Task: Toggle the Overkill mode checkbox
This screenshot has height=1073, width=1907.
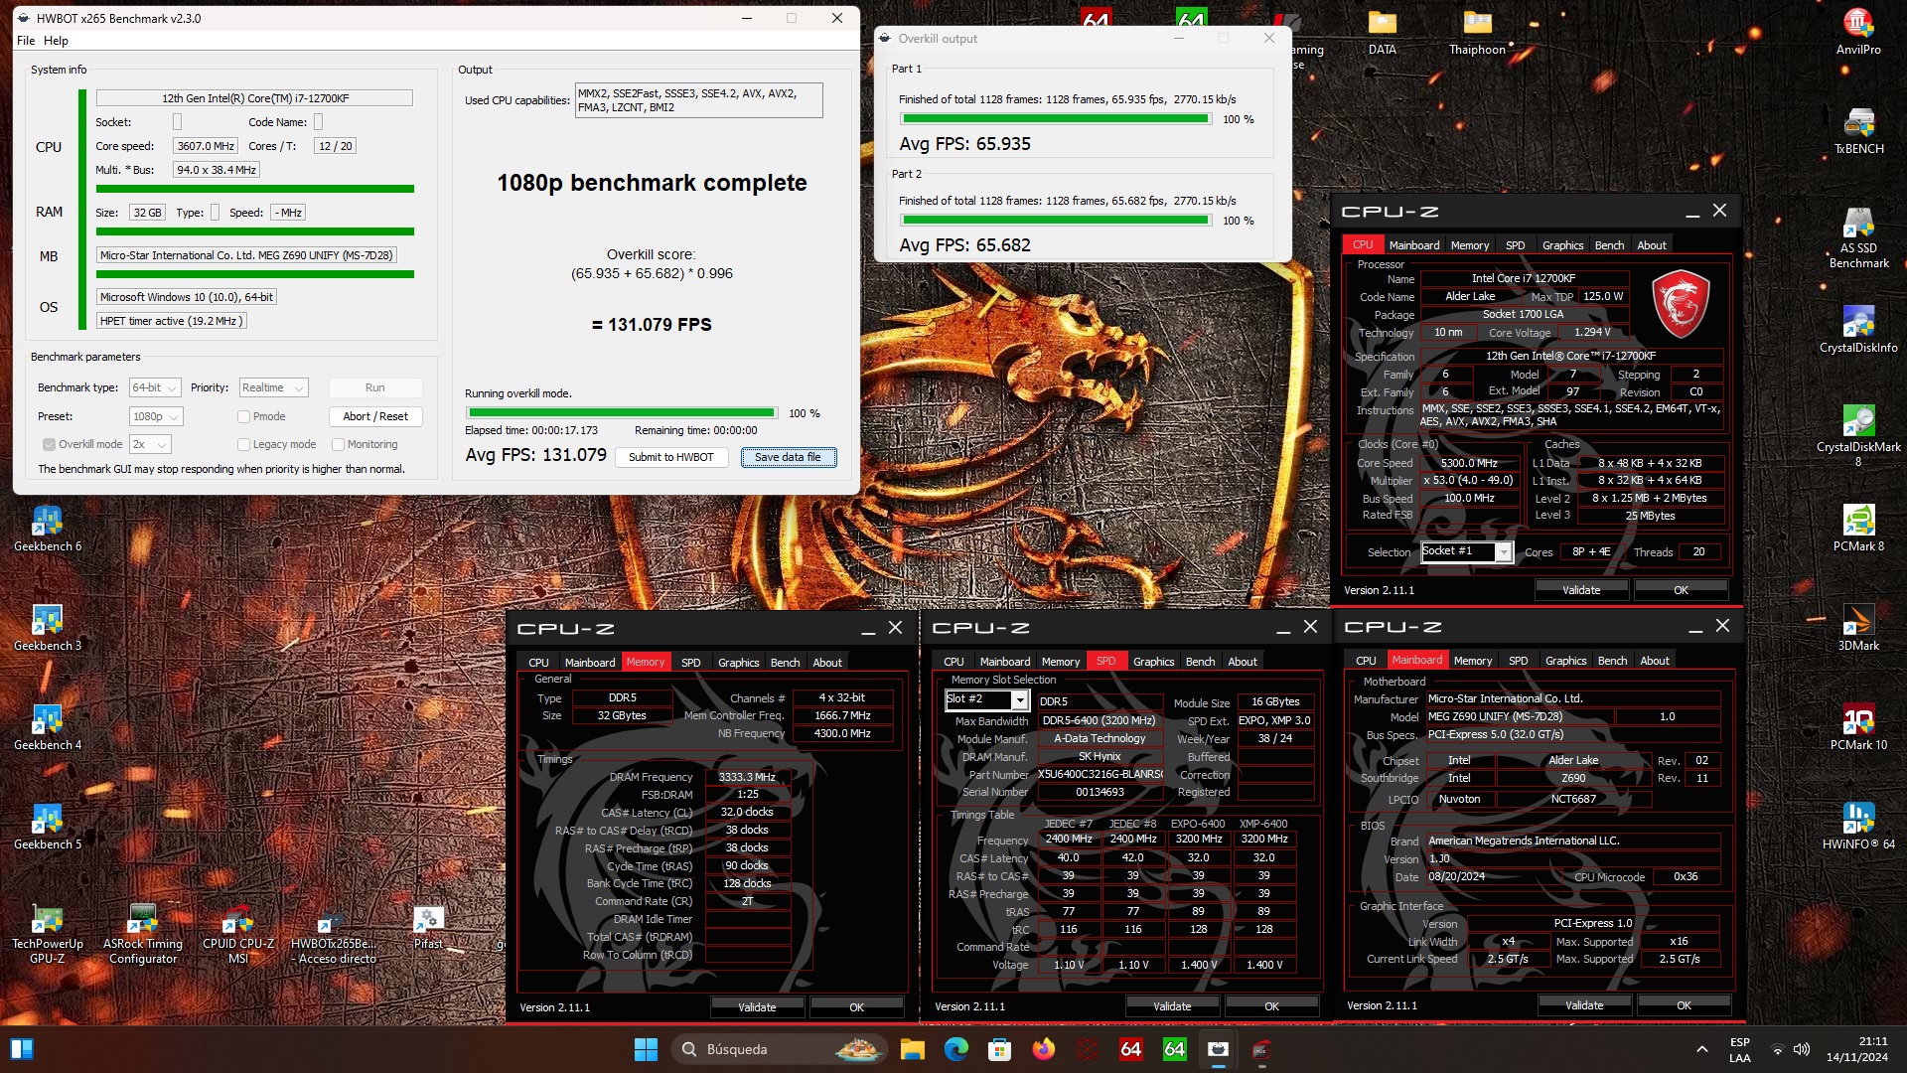Action: click(49, 444)
